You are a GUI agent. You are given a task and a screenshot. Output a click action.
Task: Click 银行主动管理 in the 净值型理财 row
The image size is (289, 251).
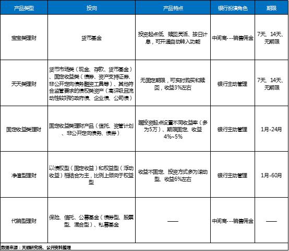(x=233, y=175)
